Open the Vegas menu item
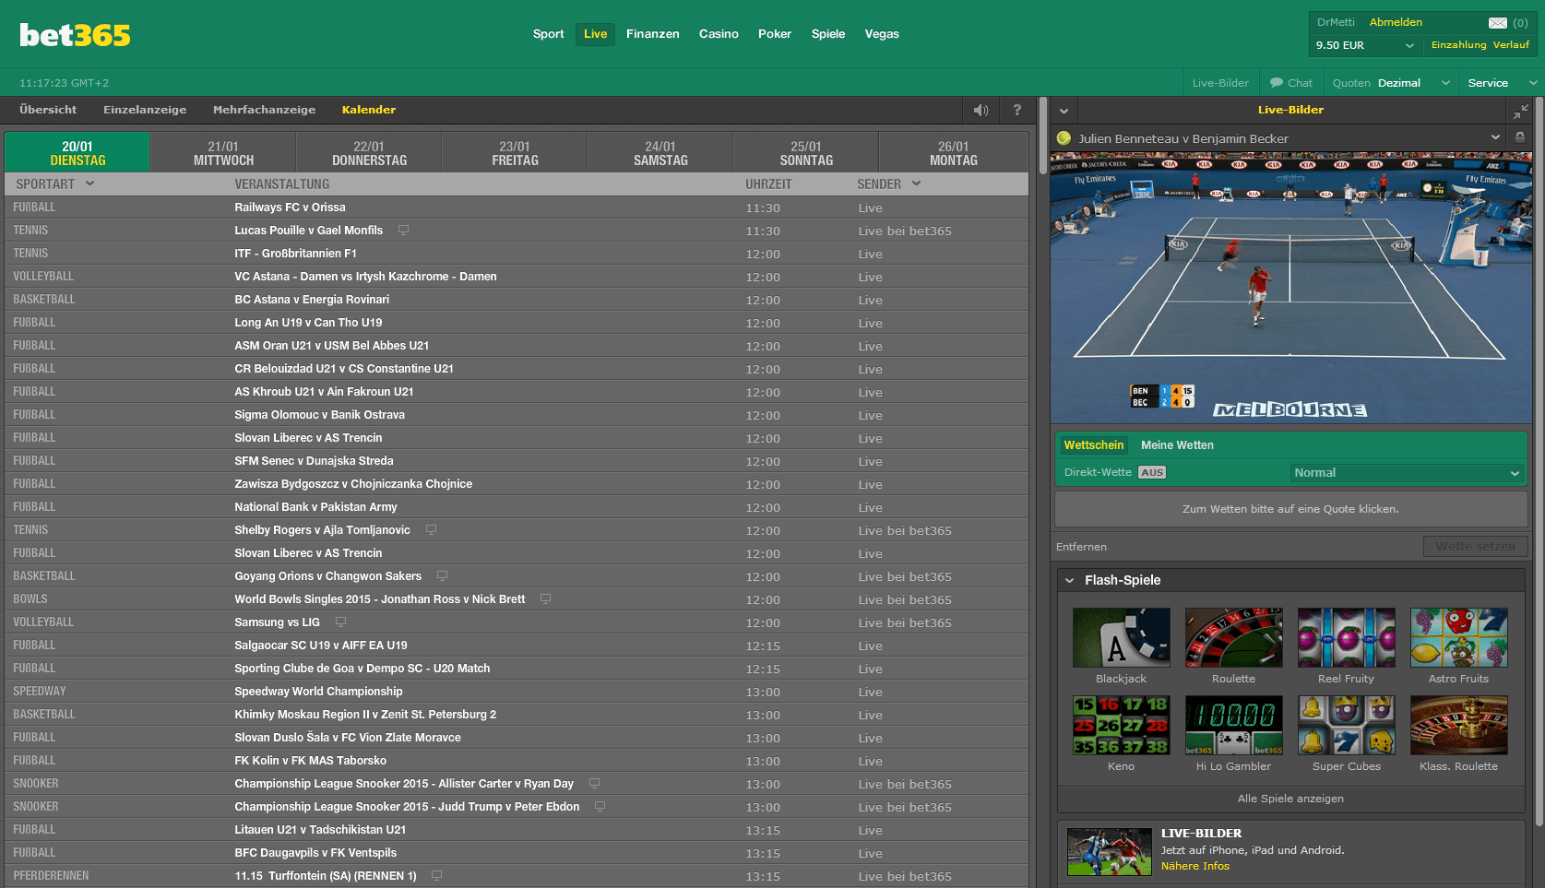The width and height of the screenshot is (1545, 888). pyautogui.click(x=882, y=34)
